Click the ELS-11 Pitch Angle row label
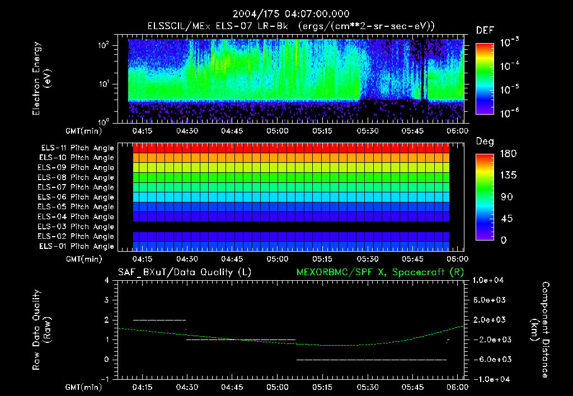Image resolution: width=573 pixels, height=396 pixels. coord(77,148)
